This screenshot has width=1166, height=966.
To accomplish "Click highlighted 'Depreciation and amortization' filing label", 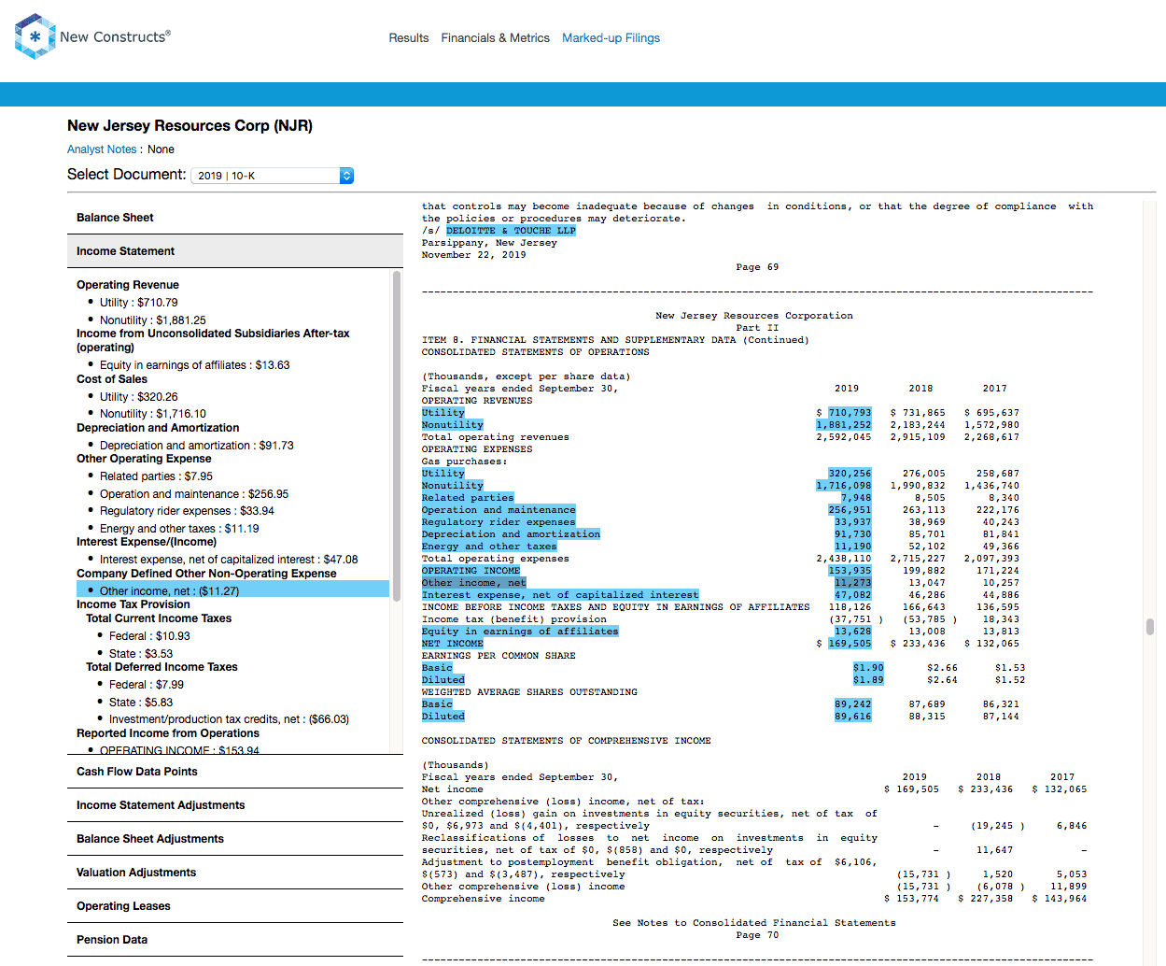I will [511, 534].
